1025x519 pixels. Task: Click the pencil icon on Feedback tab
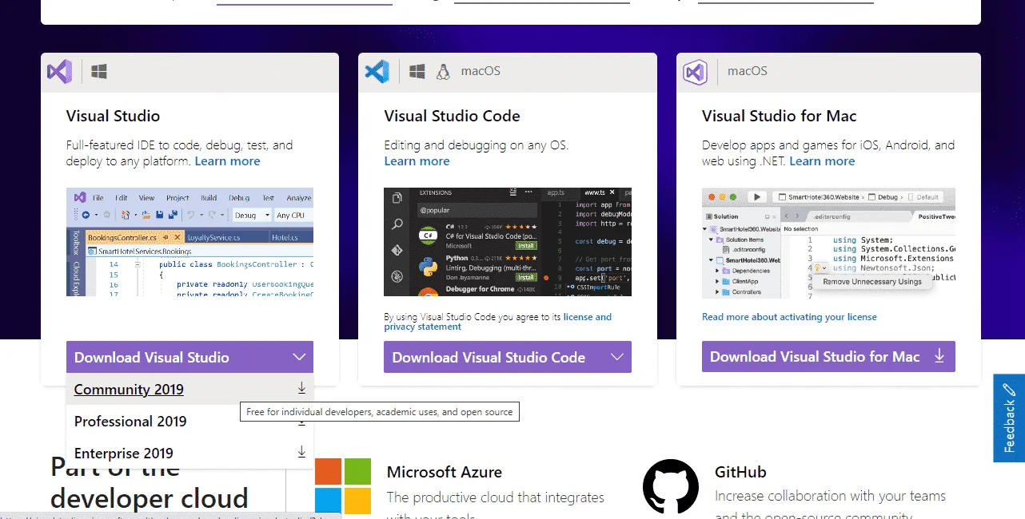tap(1009, 390)
